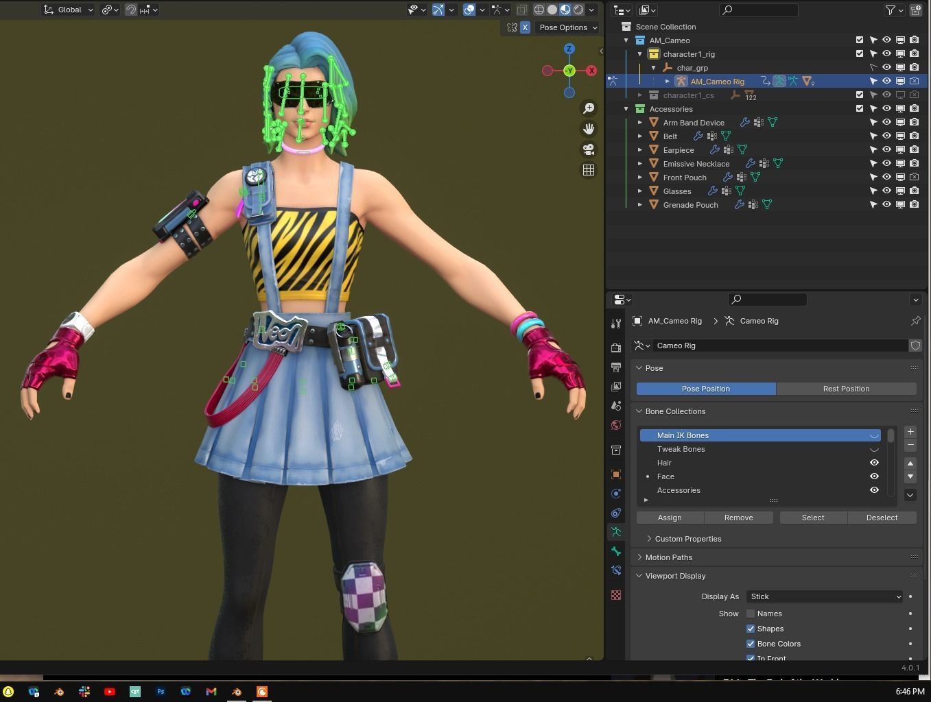Toggle the pin icon in properties editor
This screenshot has height=702, width=931.
click(x=915, y=321)
